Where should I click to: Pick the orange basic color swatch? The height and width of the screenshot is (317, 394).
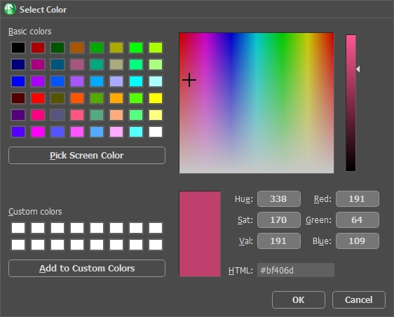coord(116,98)
